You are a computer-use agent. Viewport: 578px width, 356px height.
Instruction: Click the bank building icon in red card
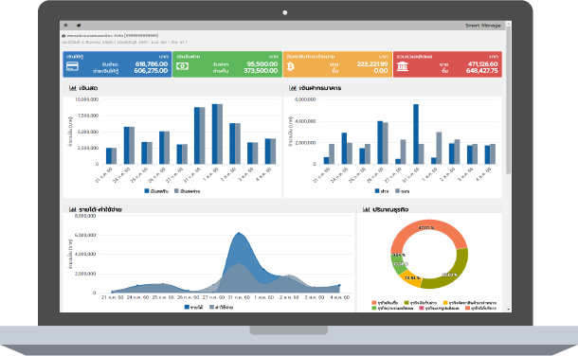[403, 66]
